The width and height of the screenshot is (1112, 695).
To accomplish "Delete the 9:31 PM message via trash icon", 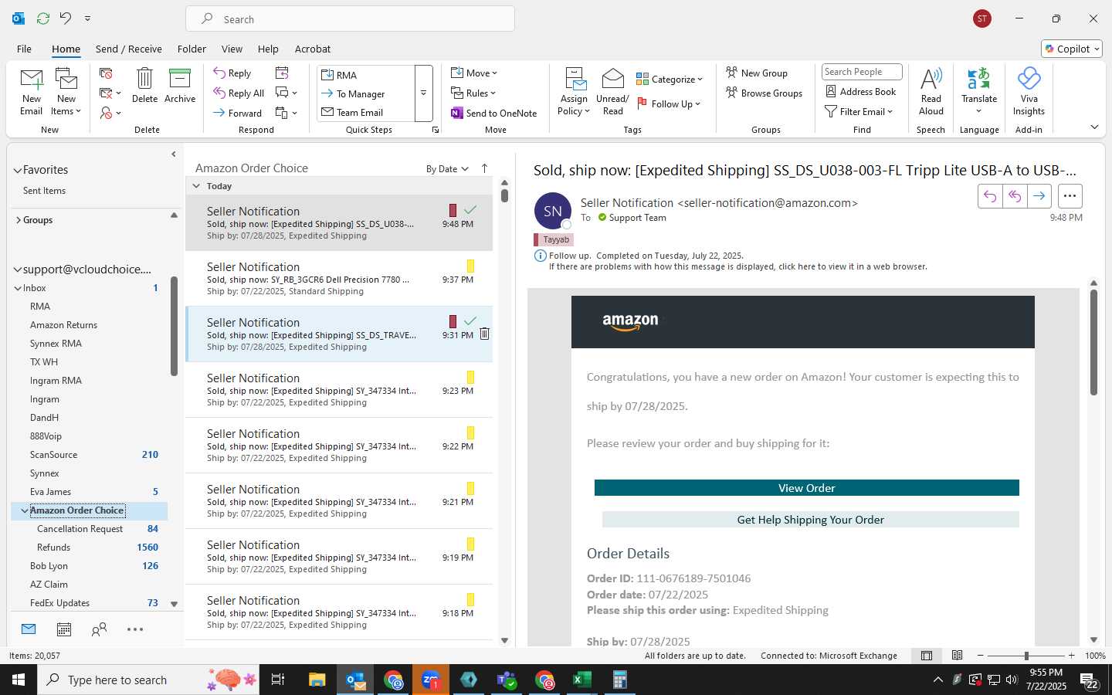I will (x=484, y=334).
